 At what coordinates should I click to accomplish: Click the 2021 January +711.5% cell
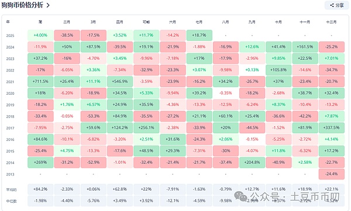40,81
